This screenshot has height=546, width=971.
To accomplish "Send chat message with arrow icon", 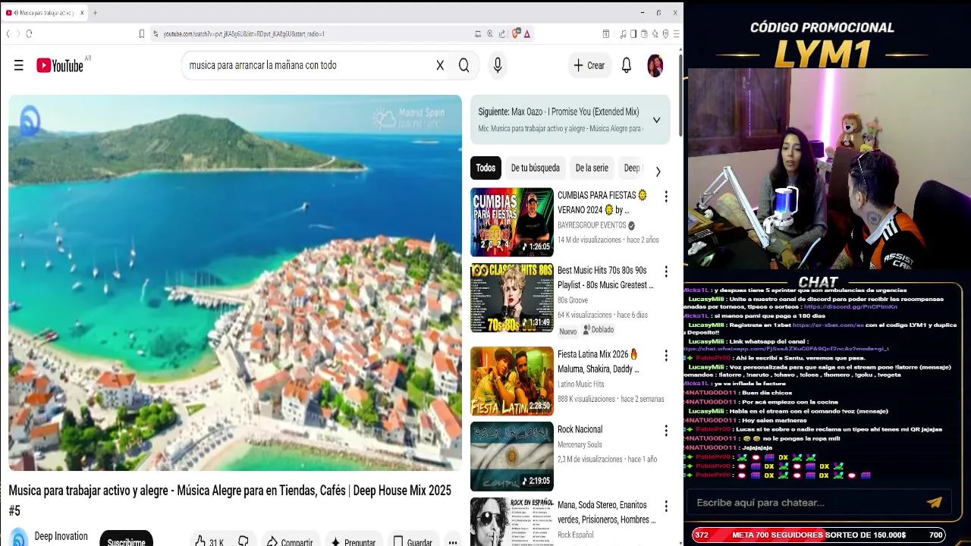I will coord(935,502).
